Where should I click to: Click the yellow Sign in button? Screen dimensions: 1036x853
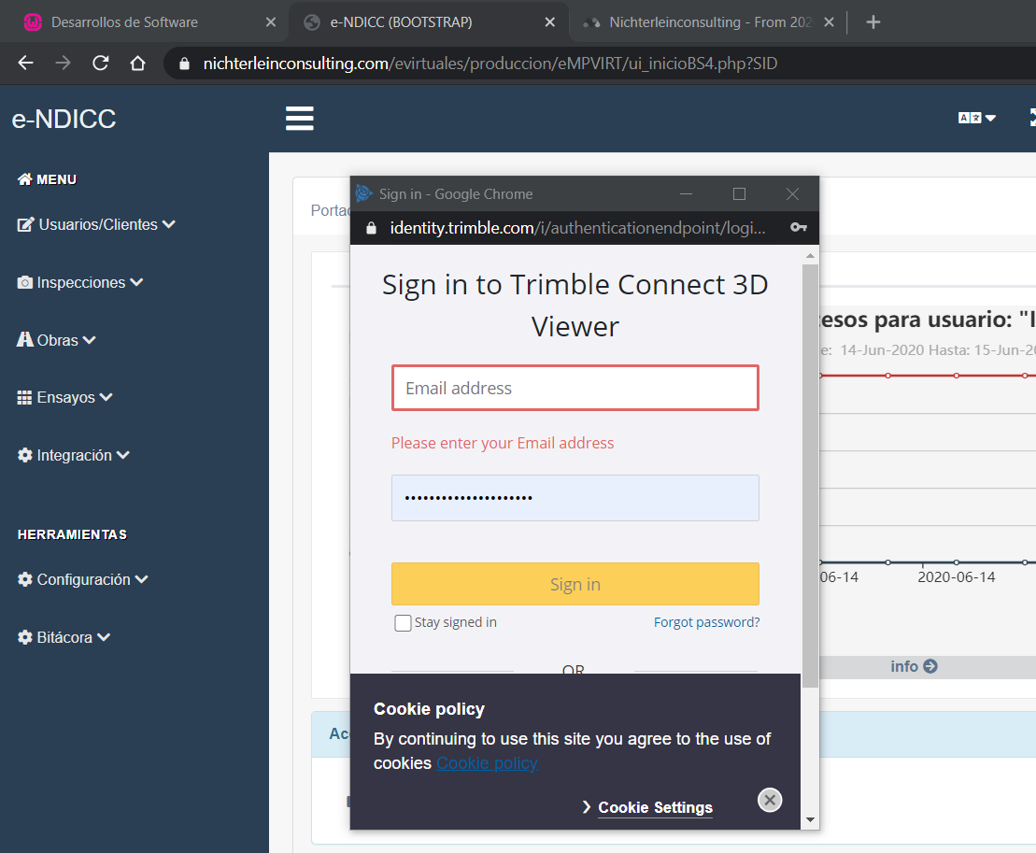[575, 584]
